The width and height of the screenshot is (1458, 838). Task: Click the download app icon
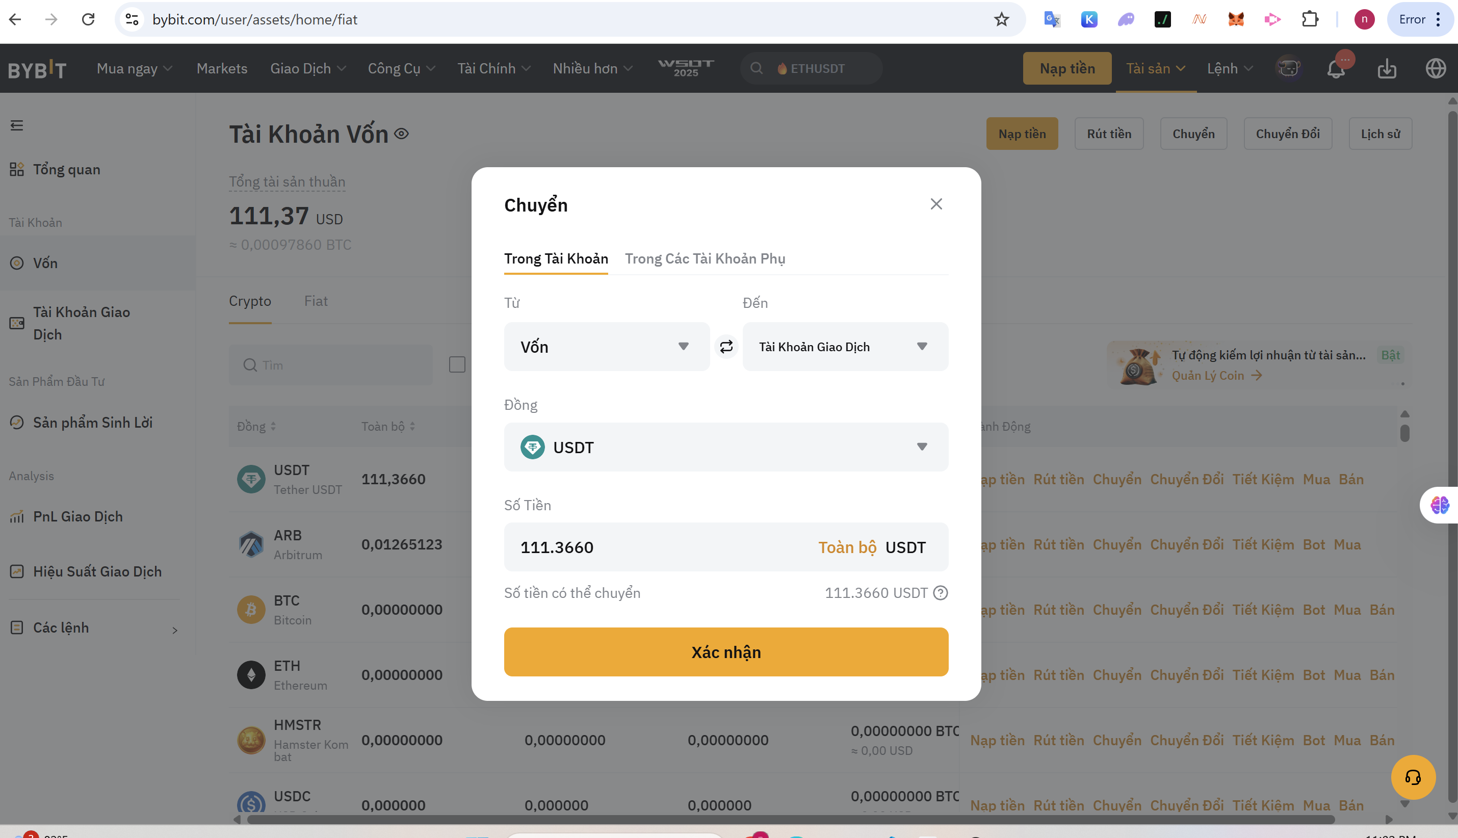coord(1387,69)
